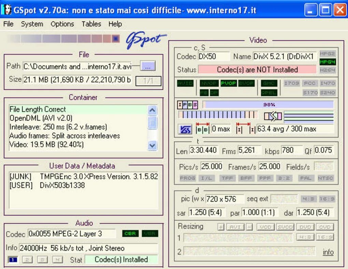Click the audio Codec field

click(72, 234)
